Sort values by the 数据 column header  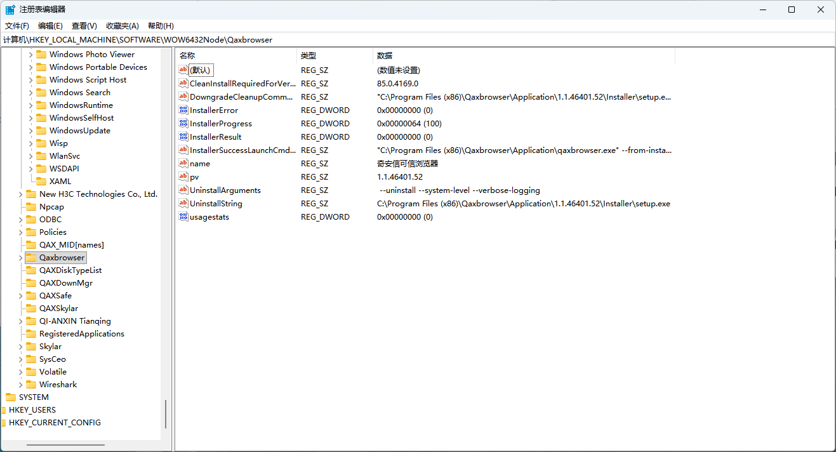click(x=524, y=56)
